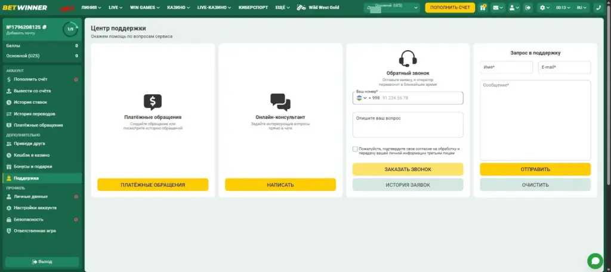The image size is (611, 272).
Task: Expand the WIN GAMES menu
Action: click(x=145, y=7)
